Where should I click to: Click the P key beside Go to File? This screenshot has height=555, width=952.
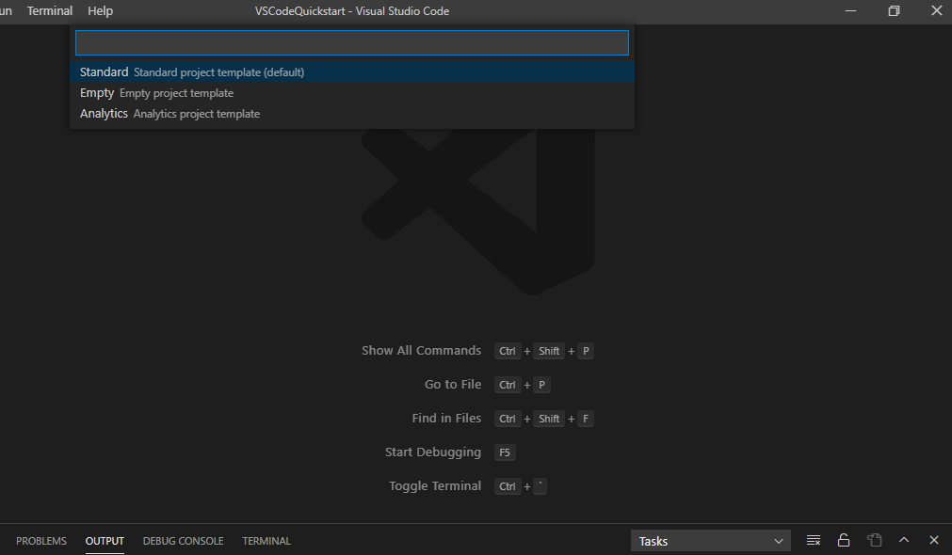pos(543,385)
